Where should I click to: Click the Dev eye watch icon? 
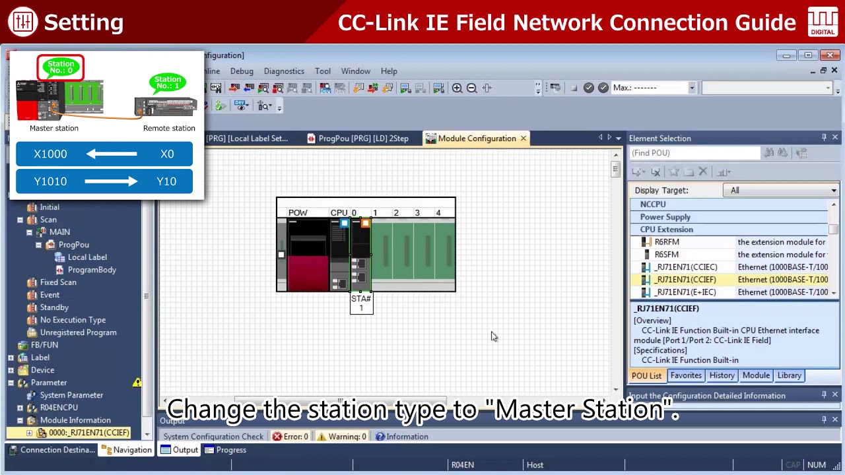pos(241,106)
